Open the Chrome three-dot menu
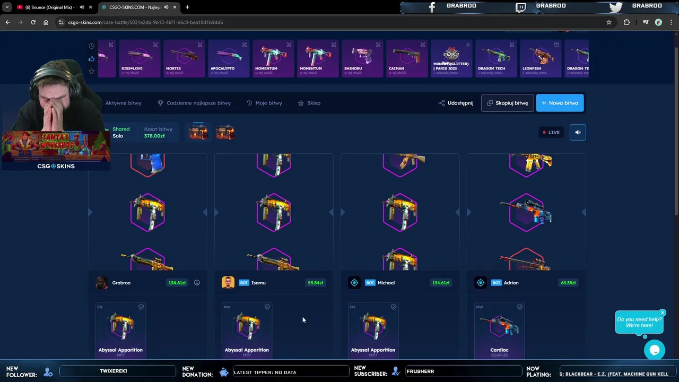 pyautogui.click(x=672, y=22)
